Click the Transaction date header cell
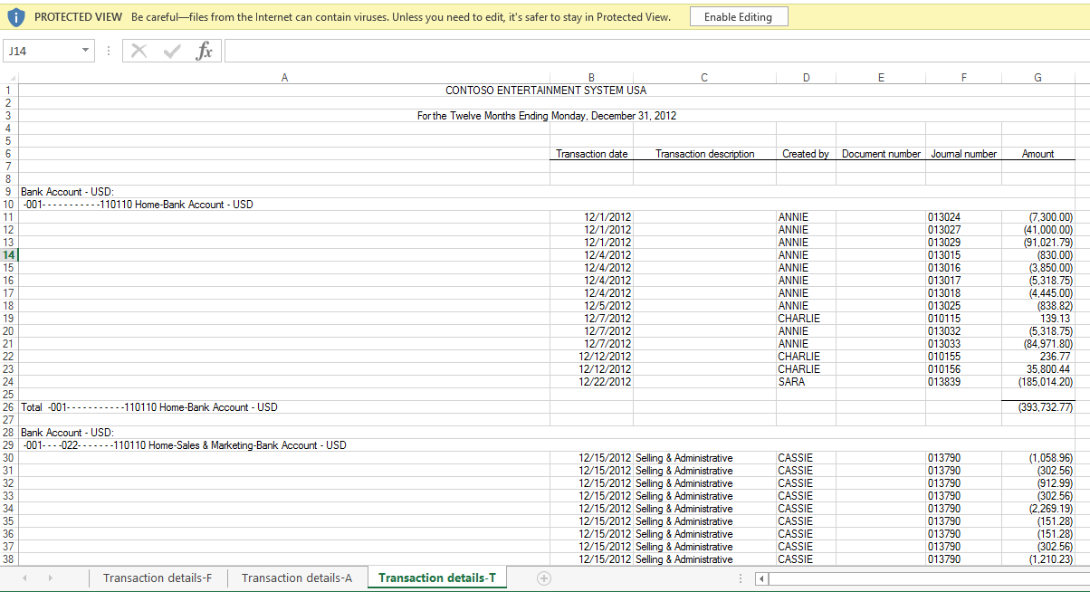Image resolution: width=1090 pixels, height=592 pixels. tap(591, 154)
